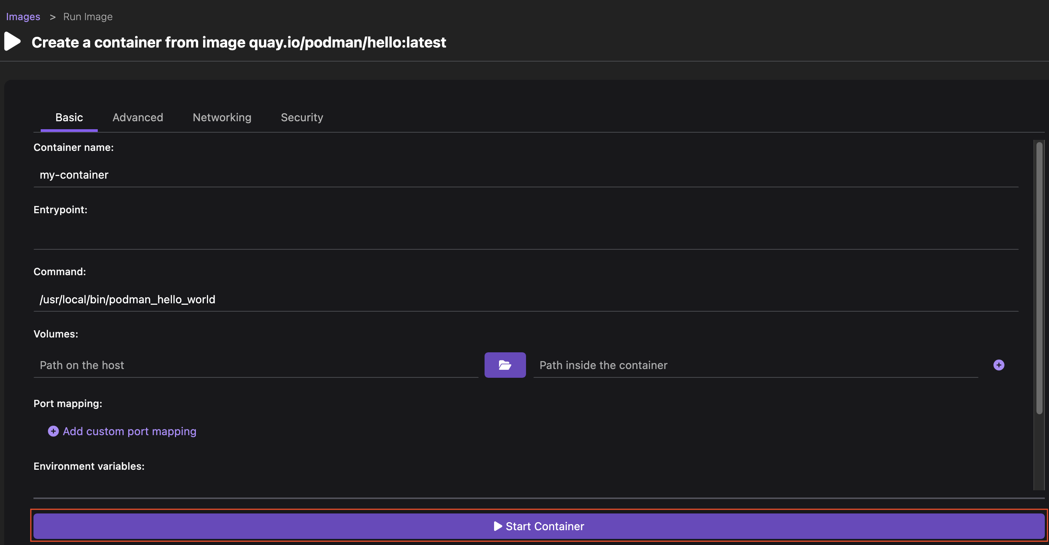
Task: Switch to the Security tab
Action: tap(302, 117)
